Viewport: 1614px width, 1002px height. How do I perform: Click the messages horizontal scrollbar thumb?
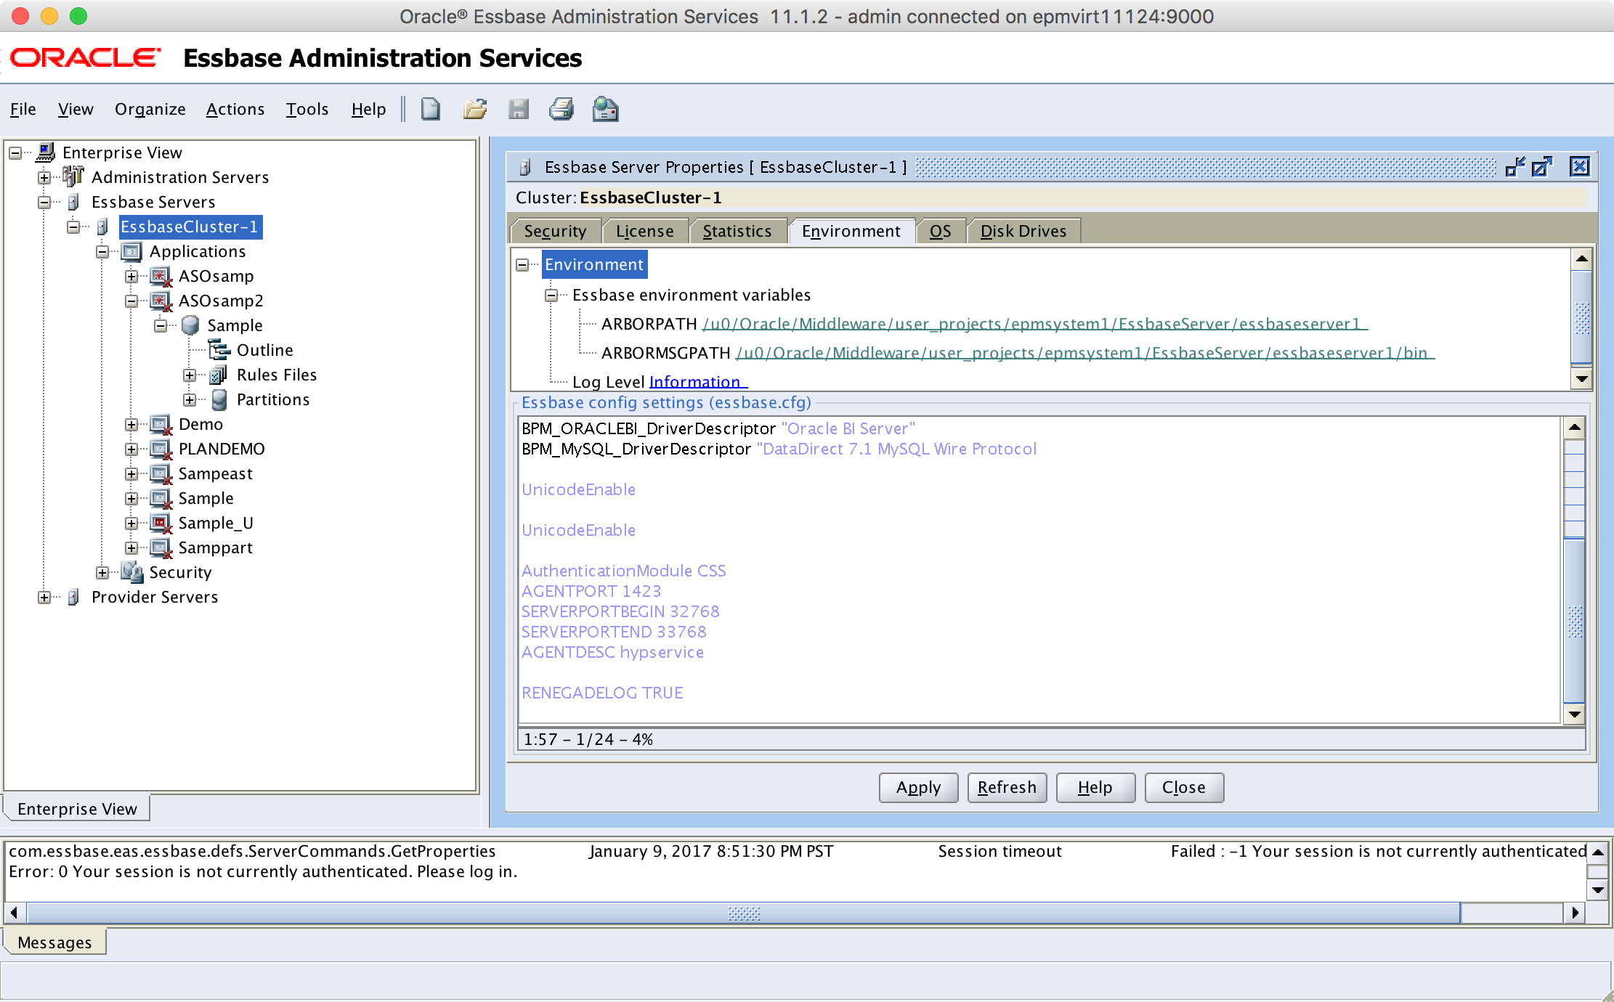[744, 913]
